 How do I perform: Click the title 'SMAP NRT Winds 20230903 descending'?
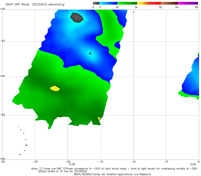point(35,5)
